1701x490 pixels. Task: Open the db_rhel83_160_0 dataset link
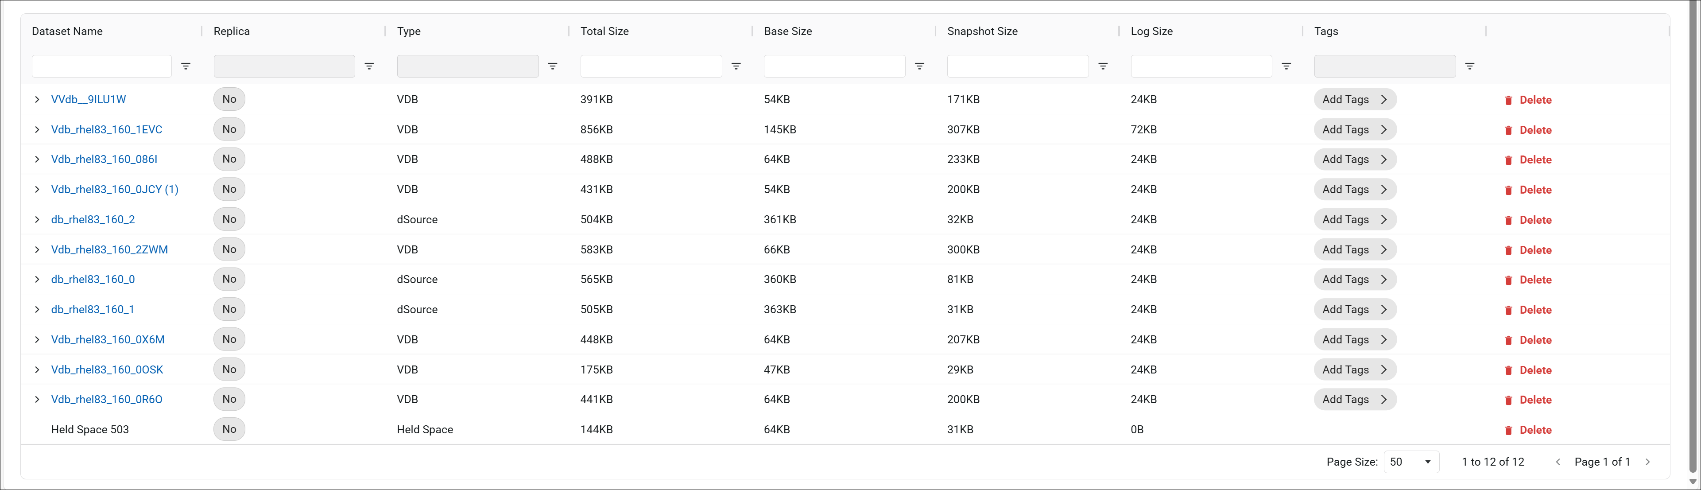pos(93,280)
